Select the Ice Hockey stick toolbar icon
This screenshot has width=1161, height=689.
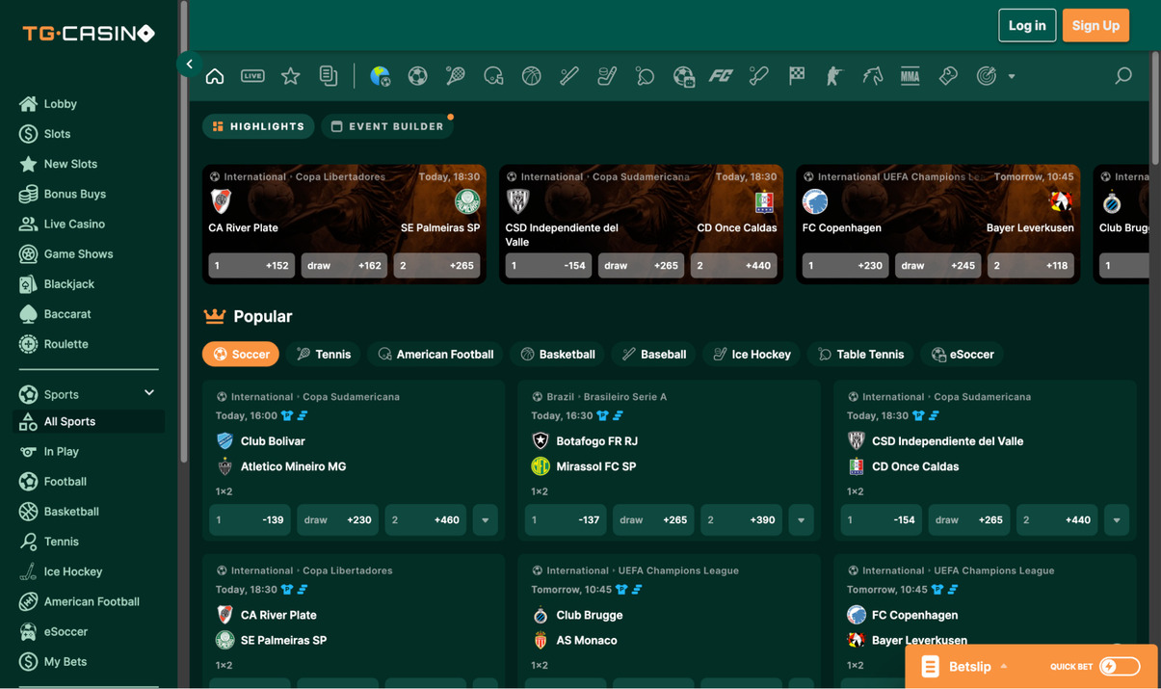click(x=607, y=76)
